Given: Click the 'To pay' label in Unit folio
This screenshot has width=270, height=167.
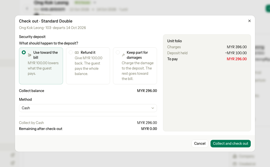Looking at the screenshot, I should point(172,59).
